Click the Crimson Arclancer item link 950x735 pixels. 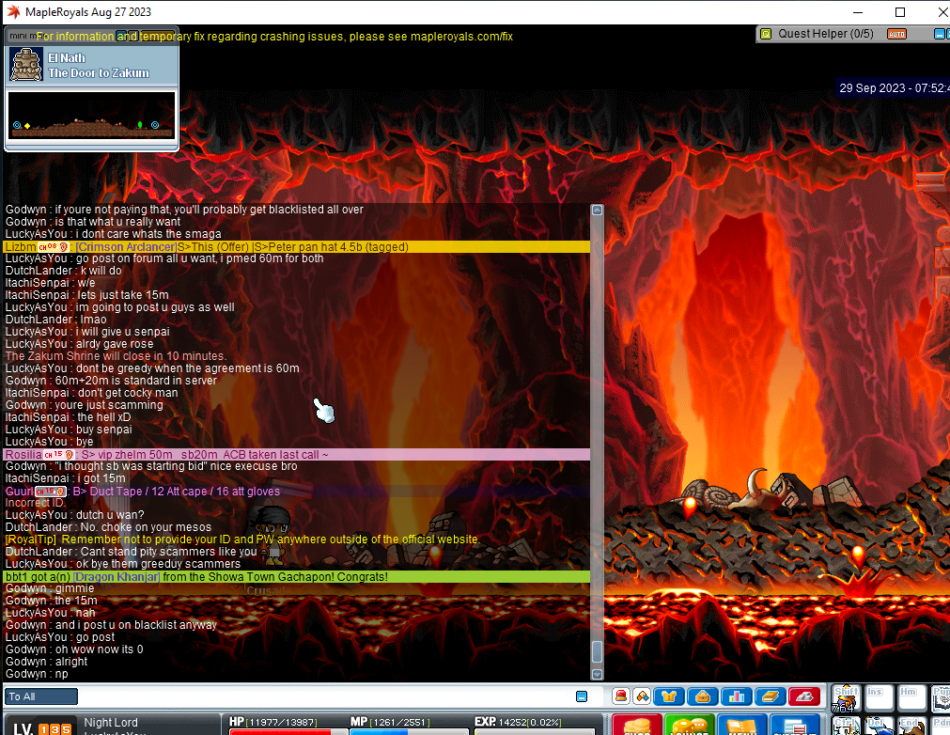pyautogui.click(x=125, y=246)
